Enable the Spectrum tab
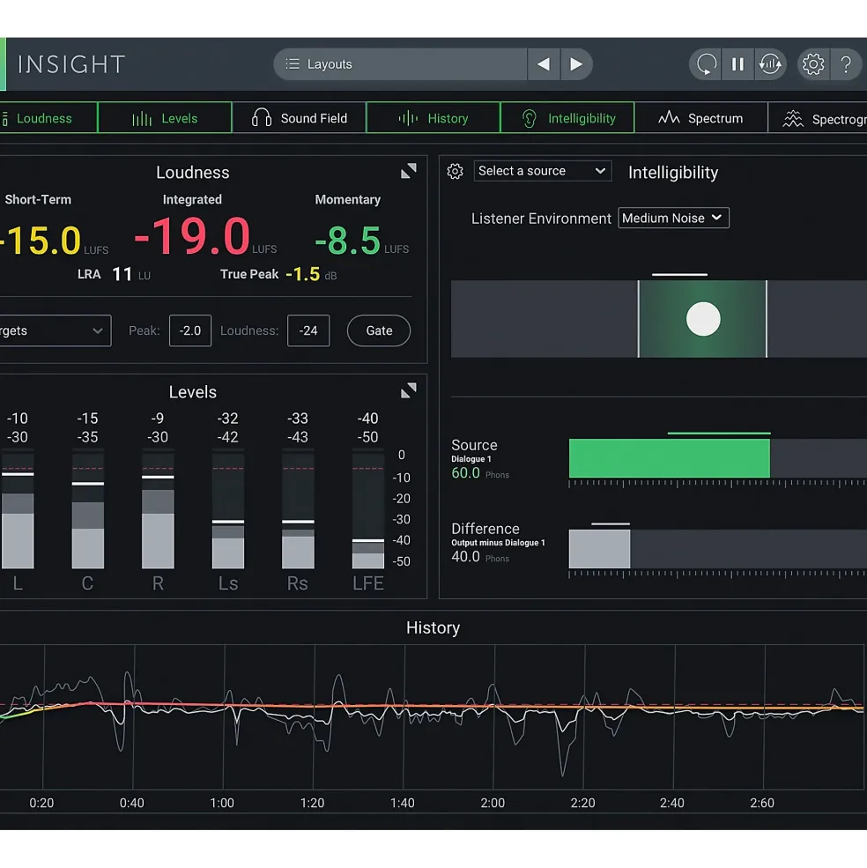The height and width of the screenshot is (868, 867). tap(700, 117)
